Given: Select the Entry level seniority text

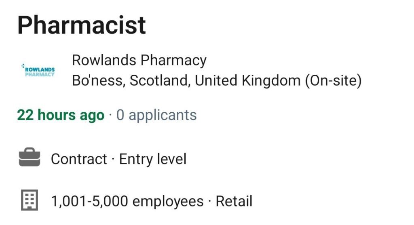Looking at the screenshot, I should coord(153,159).
